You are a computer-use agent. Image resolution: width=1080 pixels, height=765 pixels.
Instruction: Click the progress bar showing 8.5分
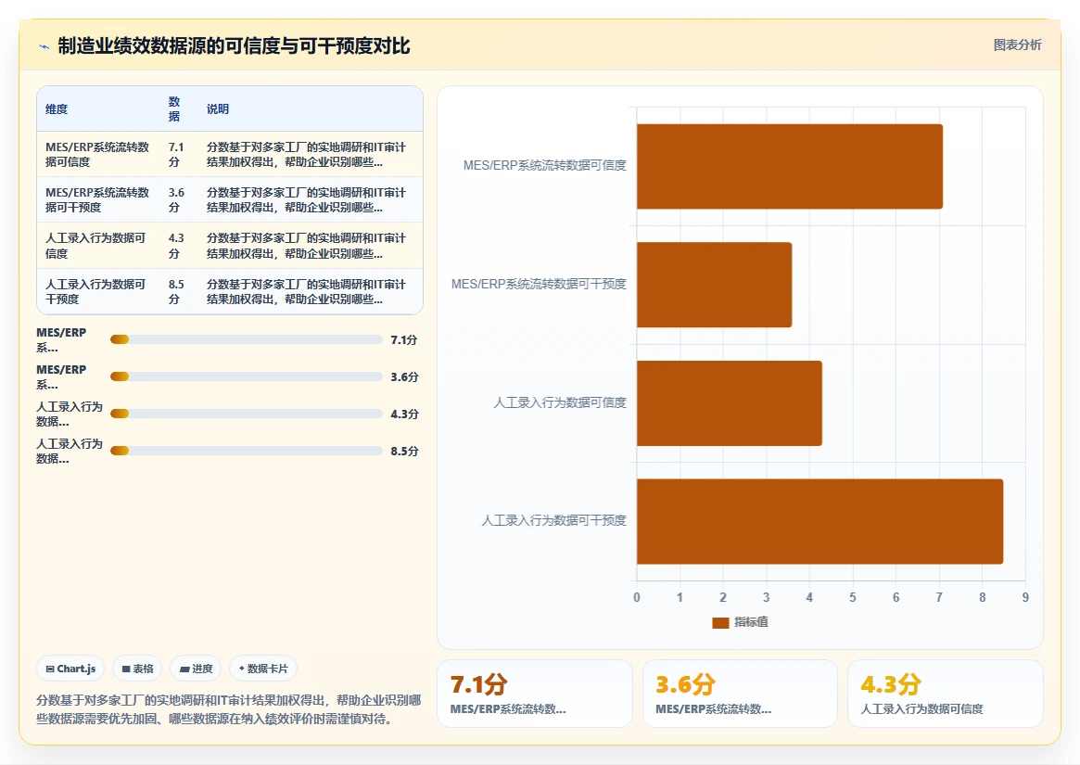click(x=246, y=451)
